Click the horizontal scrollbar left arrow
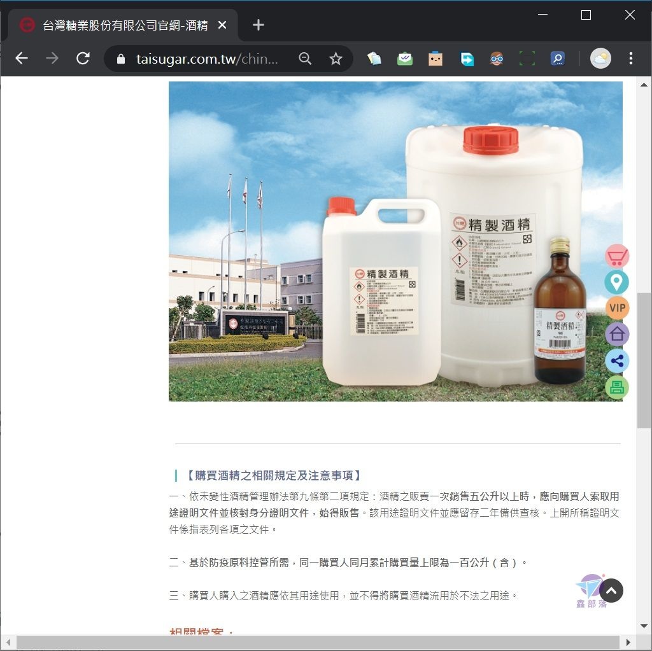Screen dimensions: 652x651 tap(8, 642)
